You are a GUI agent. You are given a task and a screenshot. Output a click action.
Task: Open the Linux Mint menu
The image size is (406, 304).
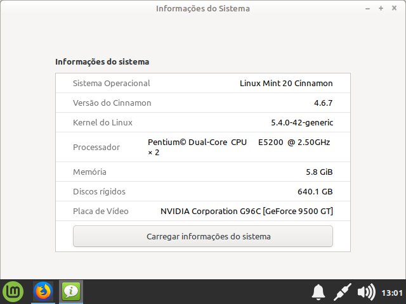[x=13, y=291]
